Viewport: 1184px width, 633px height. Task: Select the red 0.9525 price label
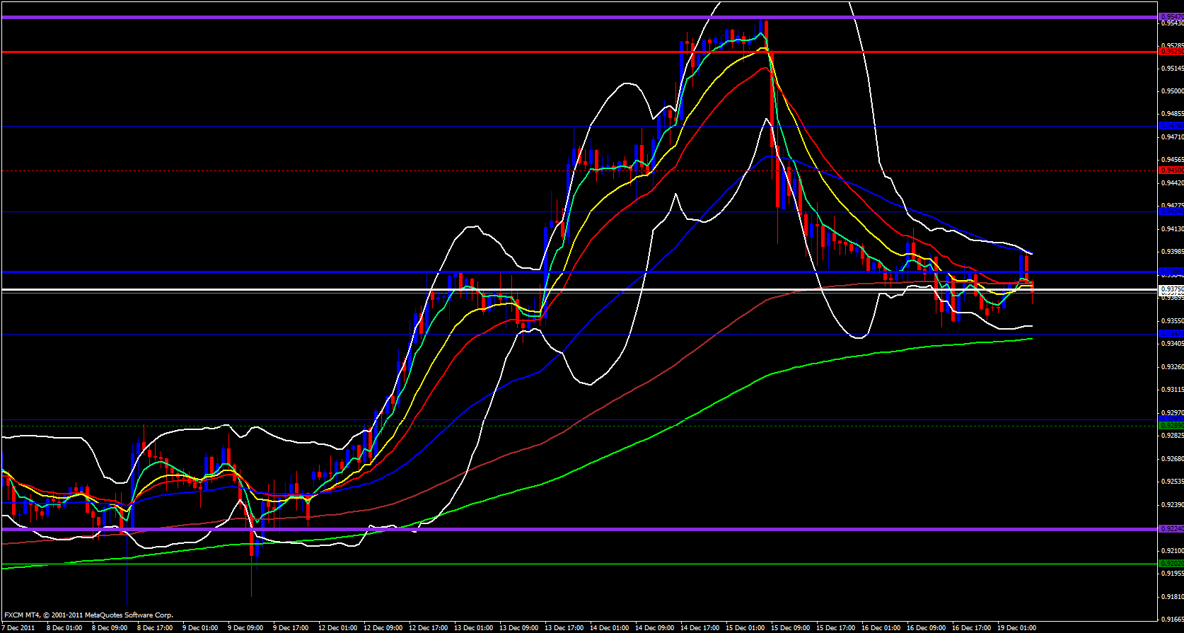(1171, 52)
